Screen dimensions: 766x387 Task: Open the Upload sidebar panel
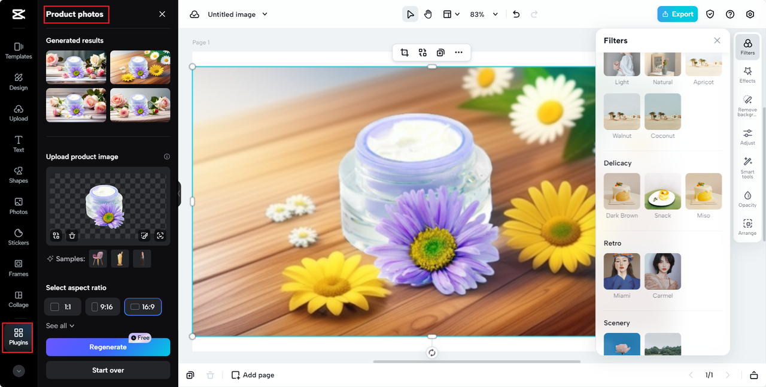[x=19, y=113]
